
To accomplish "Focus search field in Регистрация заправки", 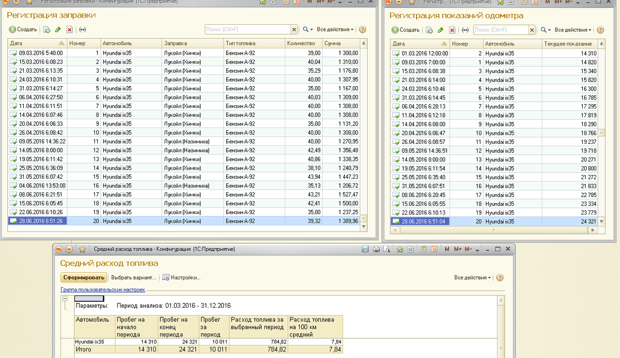I will point(248,30).
